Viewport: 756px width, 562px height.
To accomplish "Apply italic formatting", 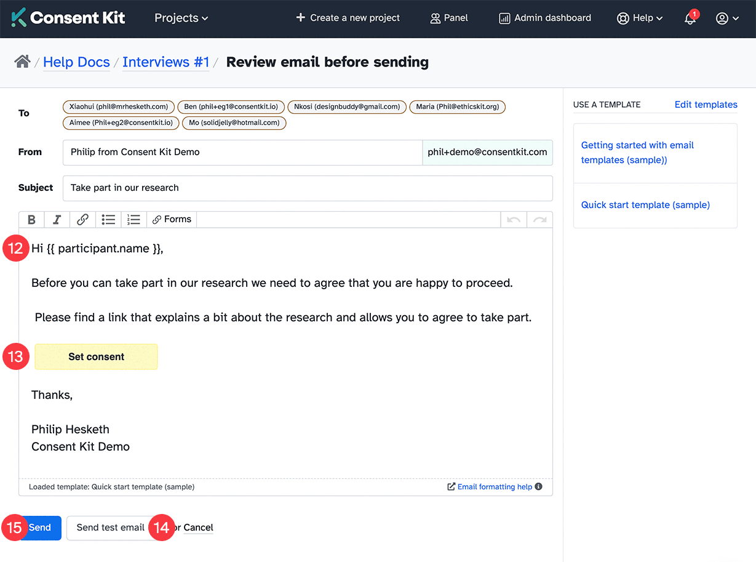I will (x=57, y=219).
